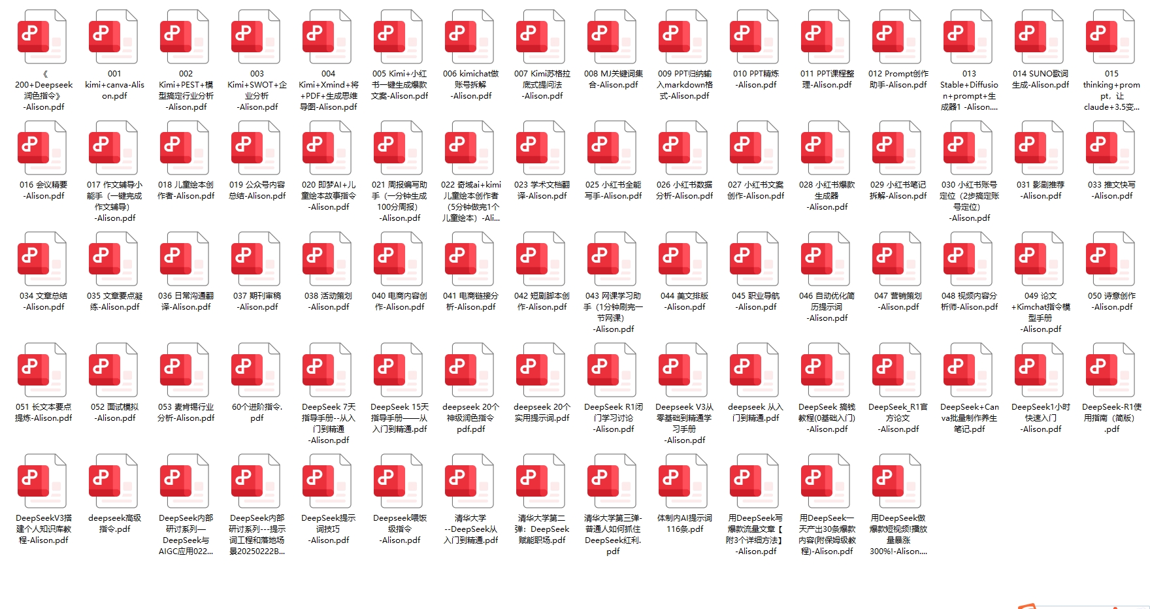This screenshot has width=1150, height=609.
Task: Select the 042 短剧脚本创作 PDF icon
Action: pyautogui.click(x=540, y=259)
